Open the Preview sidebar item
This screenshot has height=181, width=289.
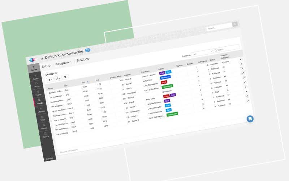[x=34, y=68]
